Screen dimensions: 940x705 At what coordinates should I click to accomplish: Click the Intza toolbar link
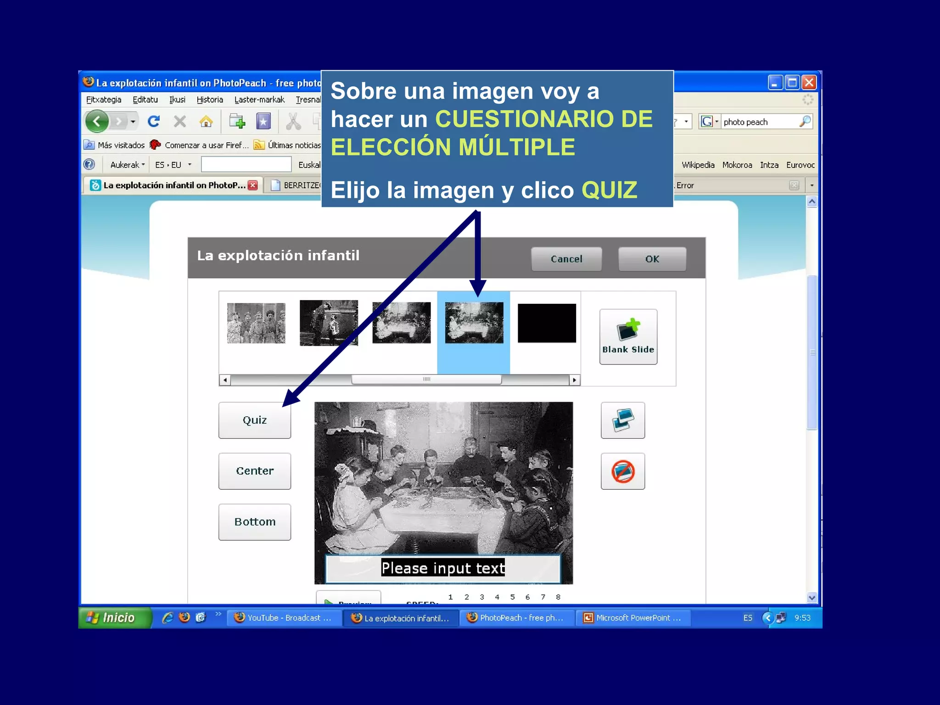769,165
